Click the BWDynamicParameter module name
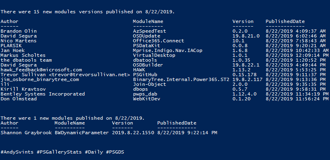Image resolution: width=330 pixels, height=160 pixels. click(x=82, y=133)
